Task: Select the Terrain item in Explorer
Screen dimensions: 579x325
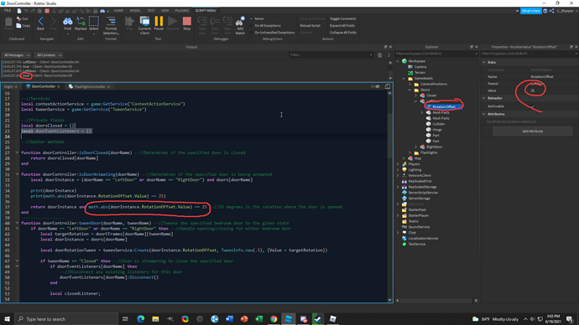Action: tap(420, 72)
